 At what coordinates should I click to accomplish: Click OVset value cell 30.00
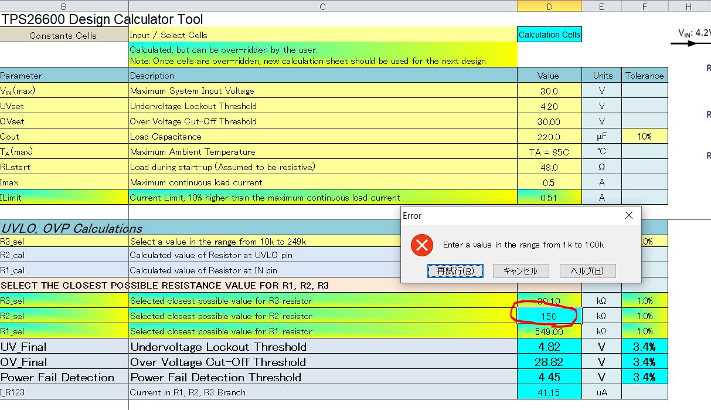pos(549,121)
